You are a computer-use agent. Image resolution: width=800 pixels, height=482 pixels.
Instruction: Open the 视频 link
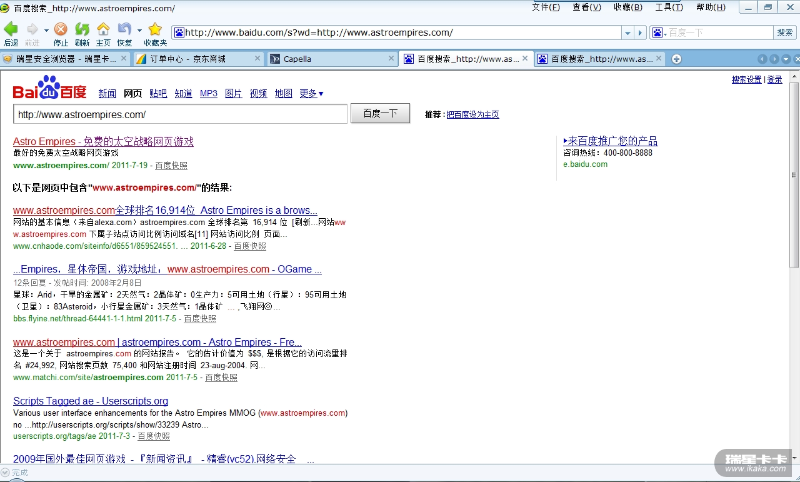pos(258,94)
